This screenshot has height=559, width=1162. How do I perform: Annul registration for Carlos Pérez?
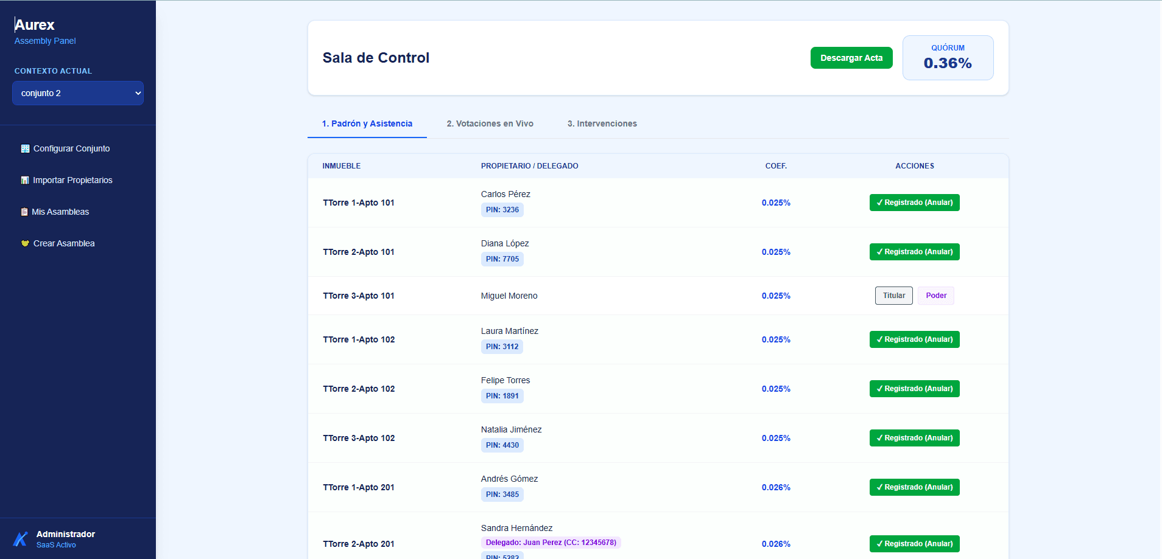point(915,203)
